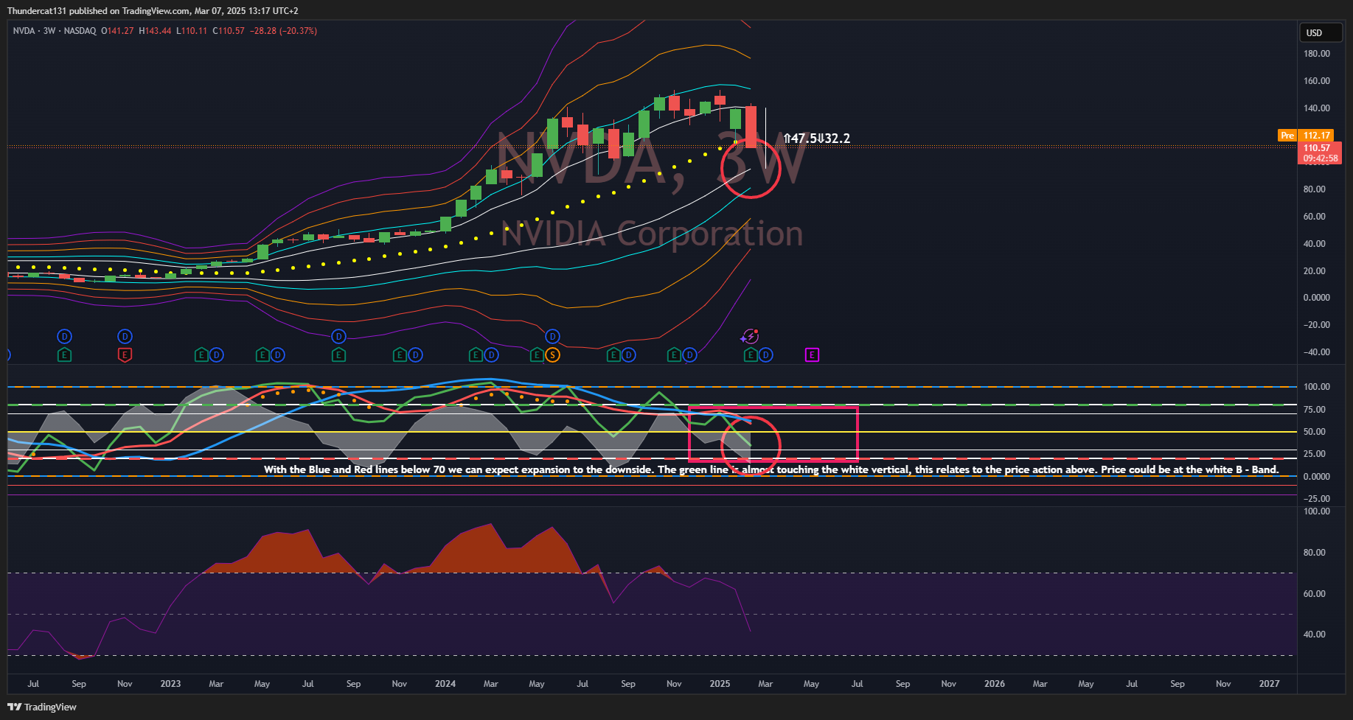The image size is (1353, 720).
Task: Open the dividend D marker at Mar 2023
Action: click(217, 355)
